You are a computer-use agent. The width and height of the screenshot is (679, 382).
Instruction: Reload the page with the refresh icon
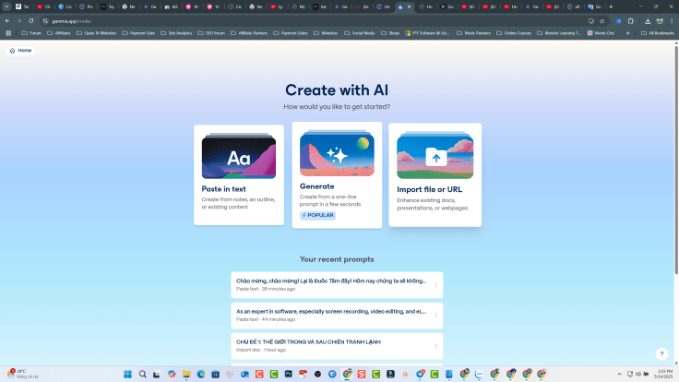[31, 20]
